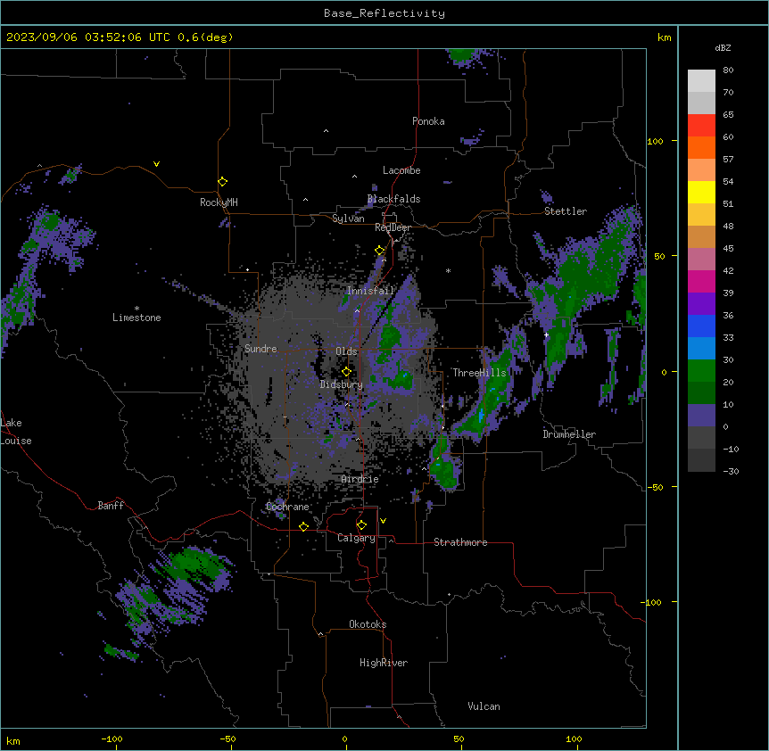This screenshot has width=769, height=751.
Task: Click the -30 value at legend bottom
Action: pyautogui.click(x=731, y=472)
